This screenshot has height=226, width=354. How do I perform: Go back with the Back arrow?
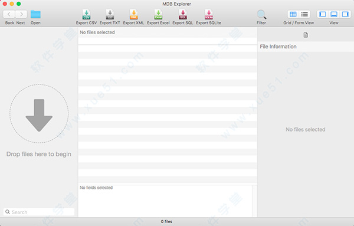click(x=9, y=14)
